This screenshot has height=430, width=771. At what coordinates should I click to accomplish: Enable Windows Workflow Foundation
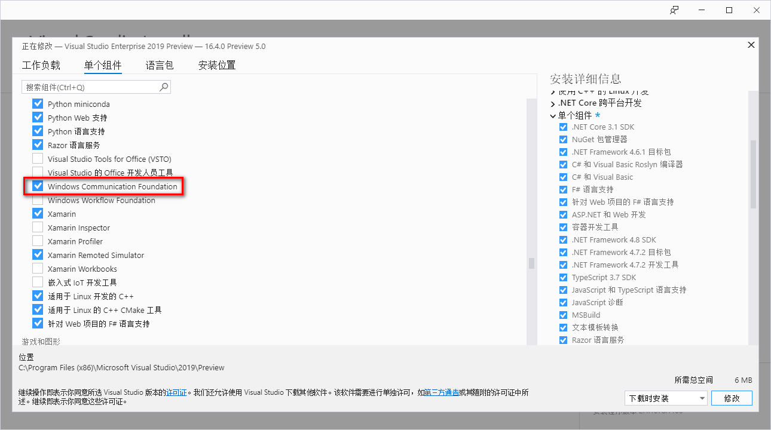click(x=38, y=200)
